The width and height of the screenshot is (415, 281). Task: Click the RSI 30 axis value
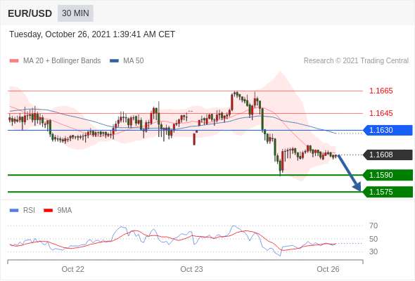pos(373,251)
